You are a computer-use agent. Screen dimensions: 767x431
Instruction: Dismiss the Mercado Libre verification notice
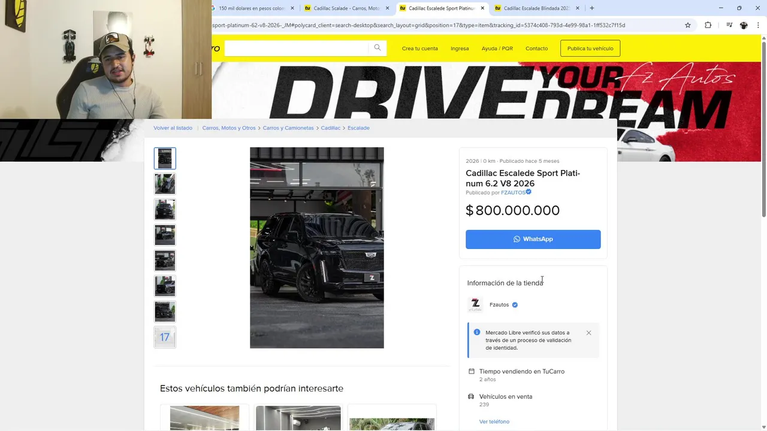588,333
